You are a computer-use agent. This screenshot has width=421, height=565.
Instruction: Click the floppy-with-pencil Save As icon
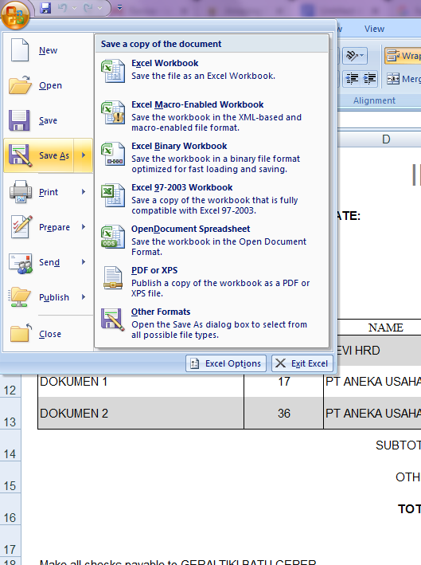[x=20, y=155]
